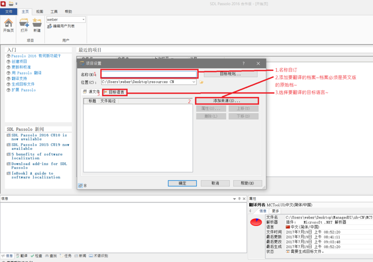Pin the 信息 panel
Viewport: 373px width, 262px height.
(239, 198)
